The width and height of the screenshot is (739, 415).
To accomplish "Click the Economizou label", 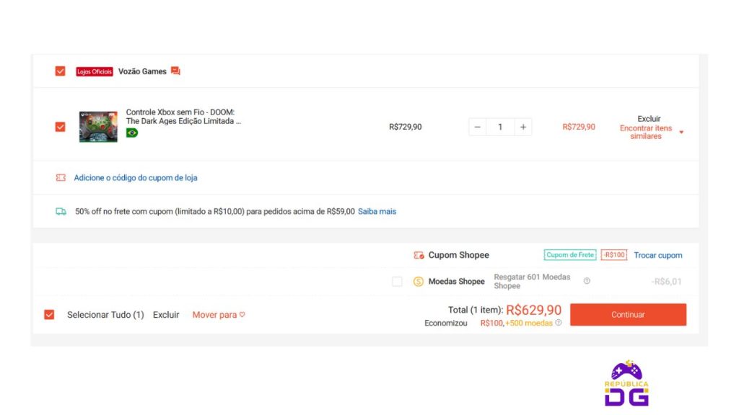I will point(446,323).
